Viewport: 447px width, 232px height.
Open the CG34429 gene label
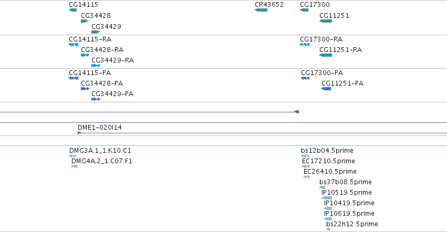106,26
